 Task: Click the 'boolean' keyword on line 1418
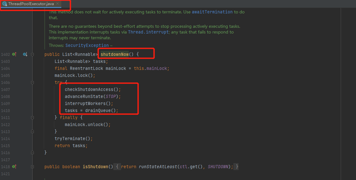click(x=71, y=167)
